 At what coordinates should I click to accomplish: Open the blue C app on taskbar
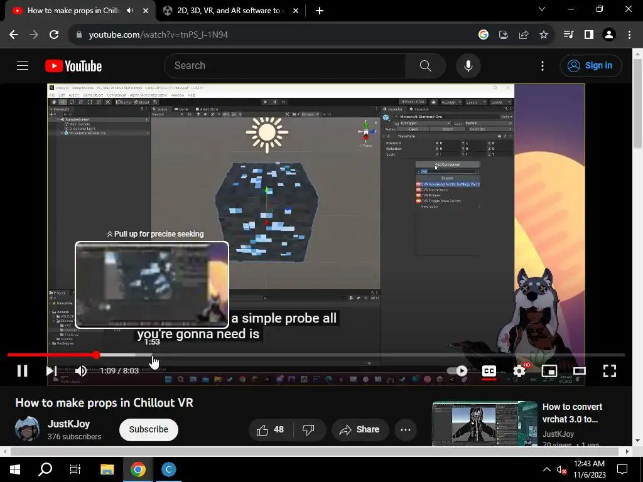pyautogui.click(x=168, y=469)
